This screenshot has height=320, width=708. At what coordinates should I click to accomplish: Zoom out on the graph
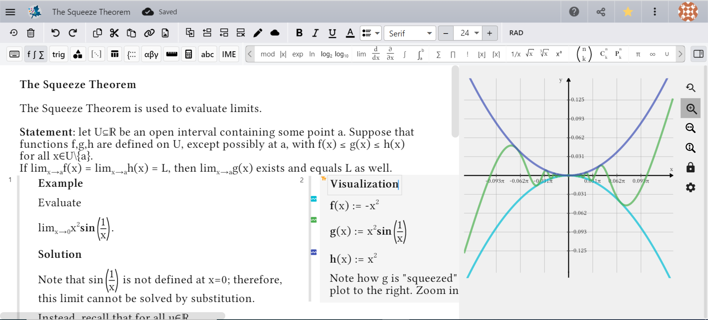click(x=690, y=128)
